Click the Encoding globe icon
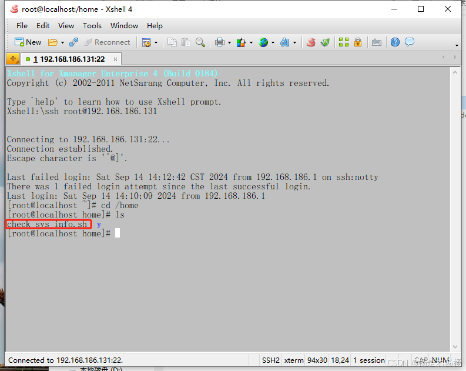 263,42
